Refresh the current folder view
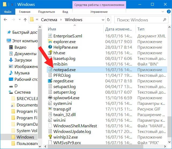The image size is (172, 149). pyautogui.click(x=108, y=20)
